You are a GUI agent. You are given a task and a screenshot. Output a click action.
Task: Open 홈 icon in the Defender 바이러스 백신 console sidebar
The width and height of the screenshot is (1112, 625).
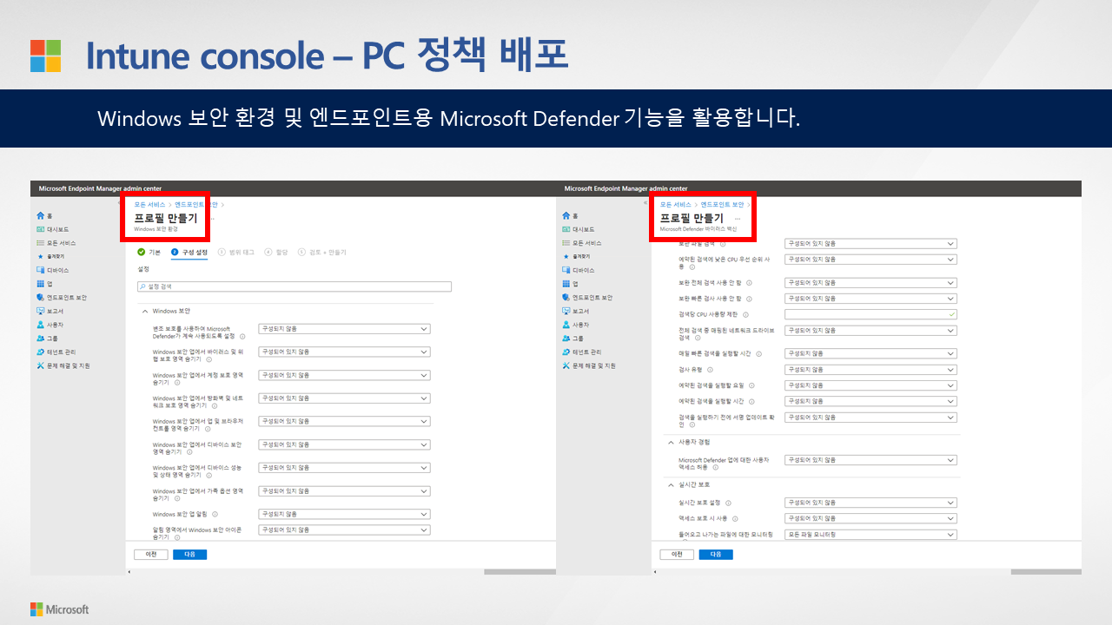tap(566, 215)
